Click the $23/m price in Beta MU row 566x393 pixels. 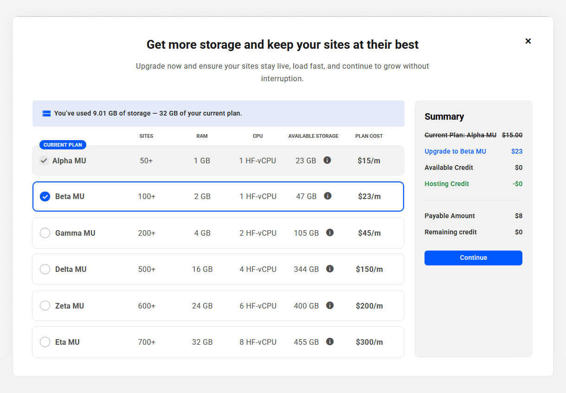coord(369,196)
